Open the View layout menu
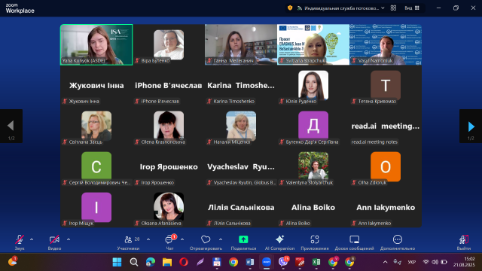 [412, 8]
